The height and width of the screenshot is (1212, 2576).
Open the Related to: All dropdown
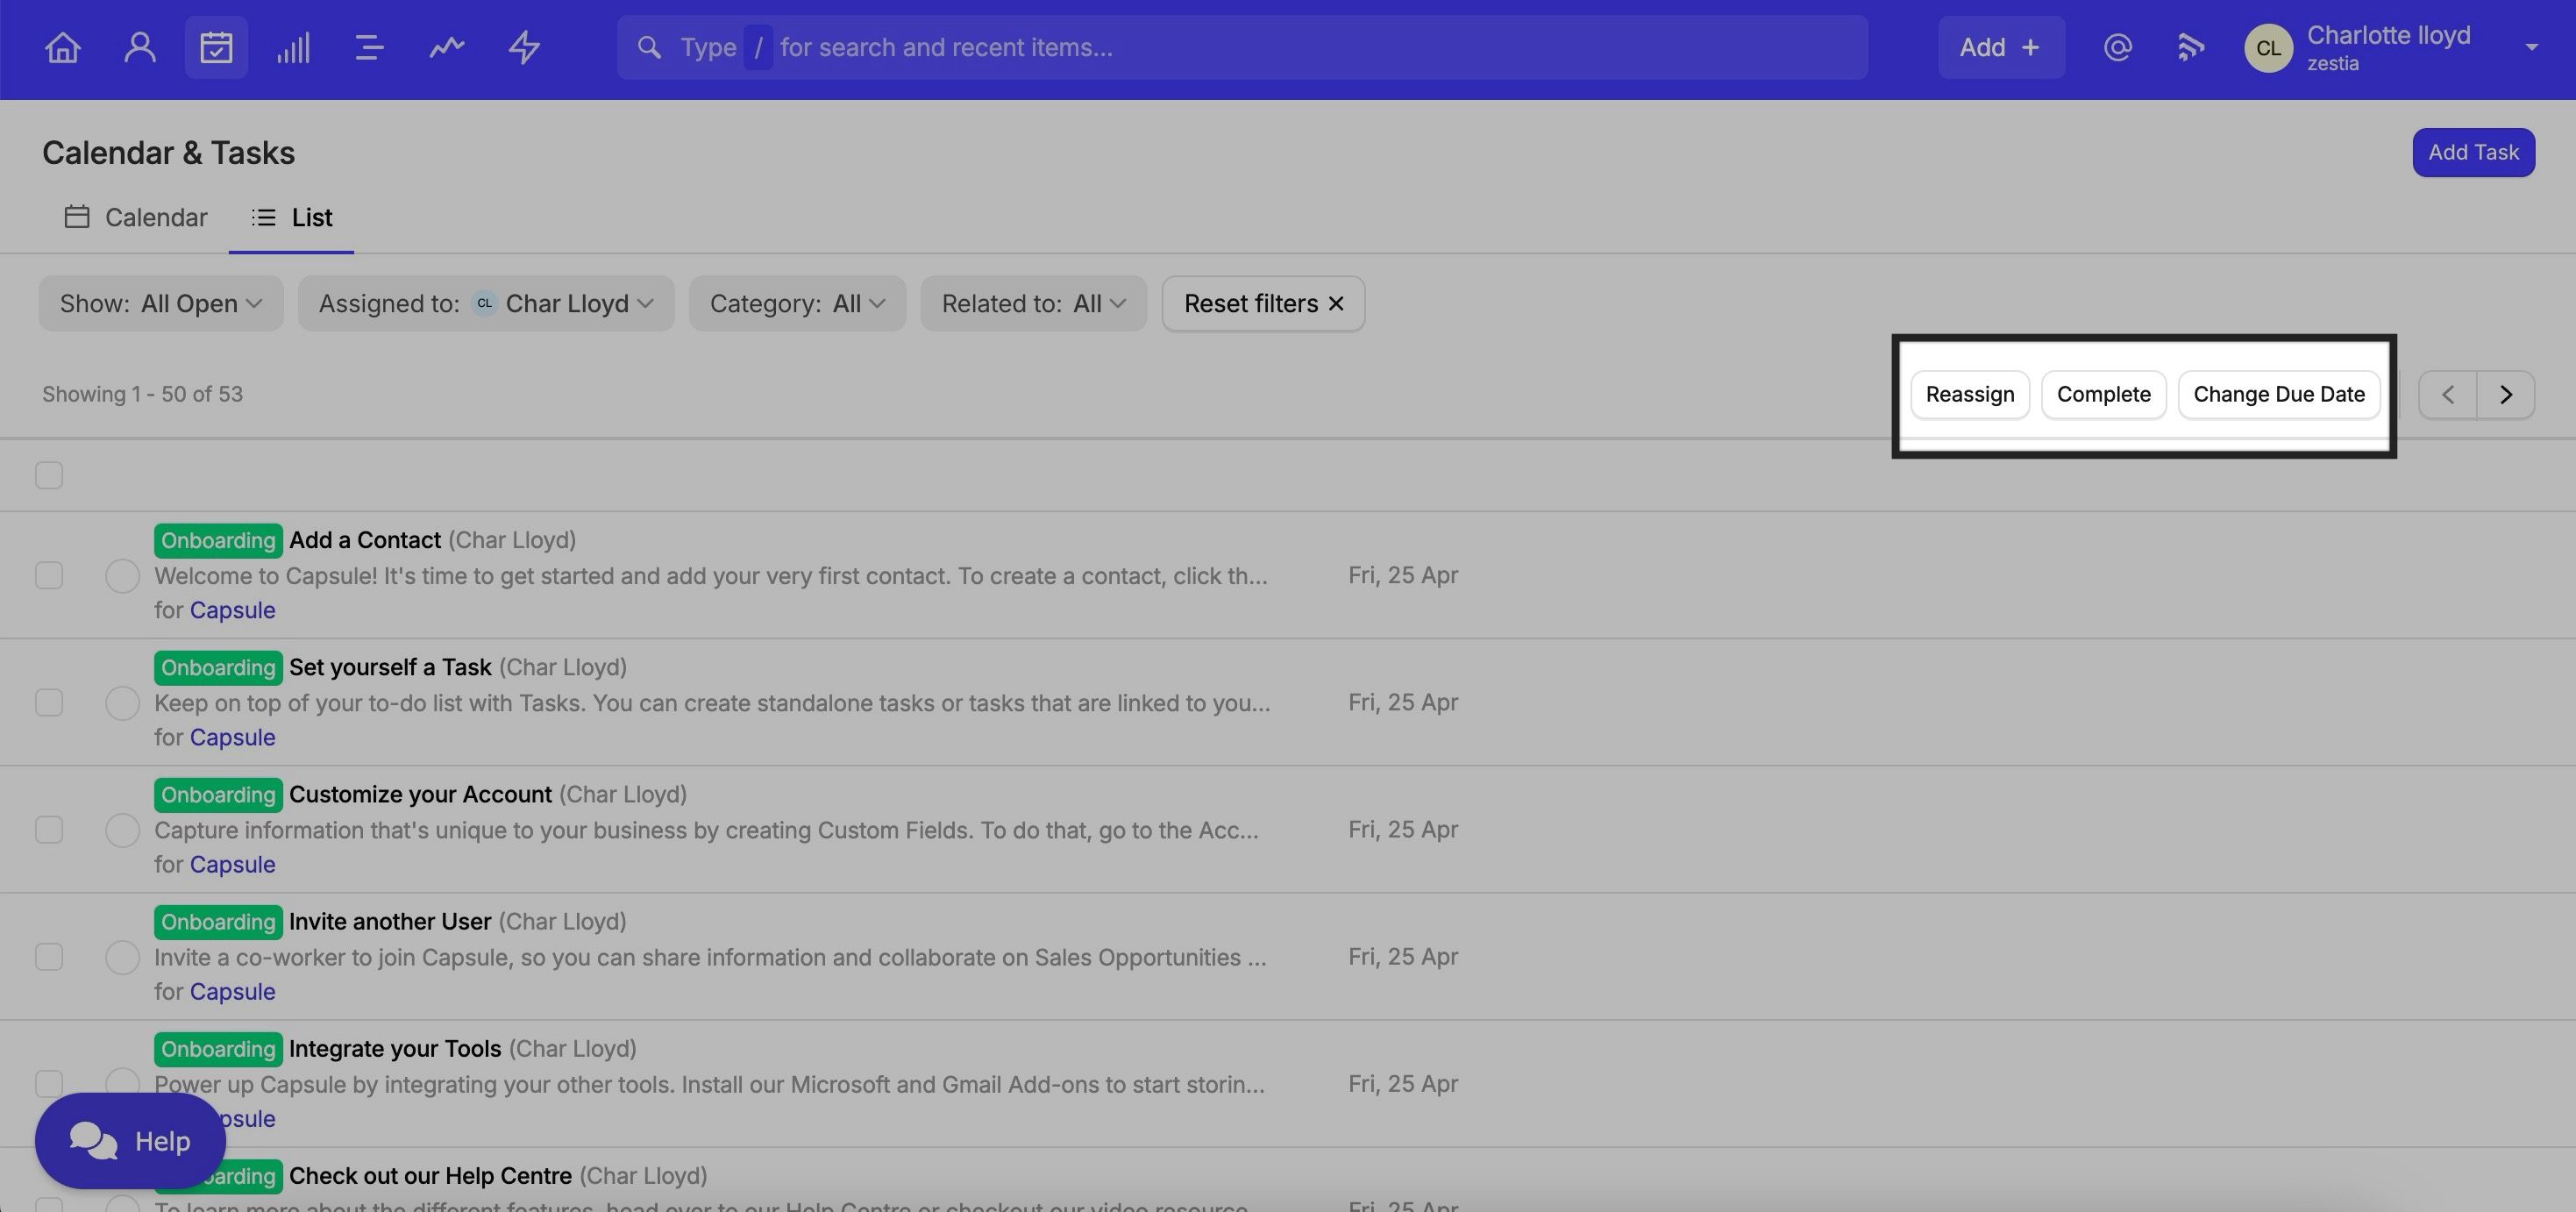point(1033,304)
